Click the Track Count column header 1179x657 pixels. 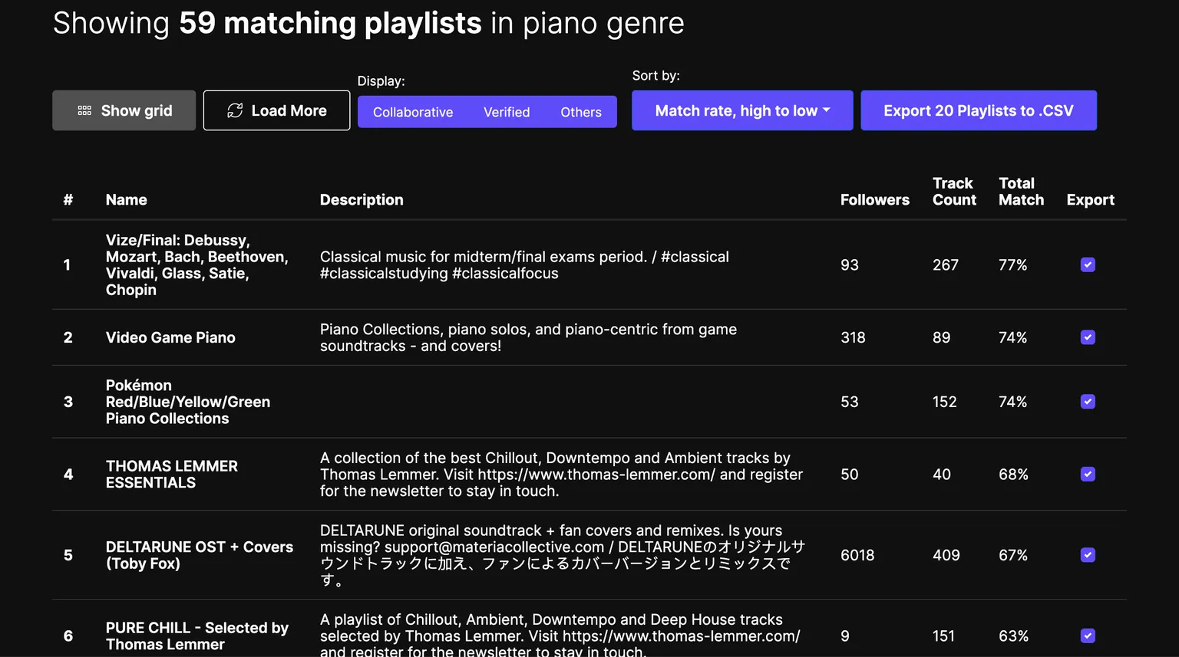pyautogui.click(x=954, y=192)
